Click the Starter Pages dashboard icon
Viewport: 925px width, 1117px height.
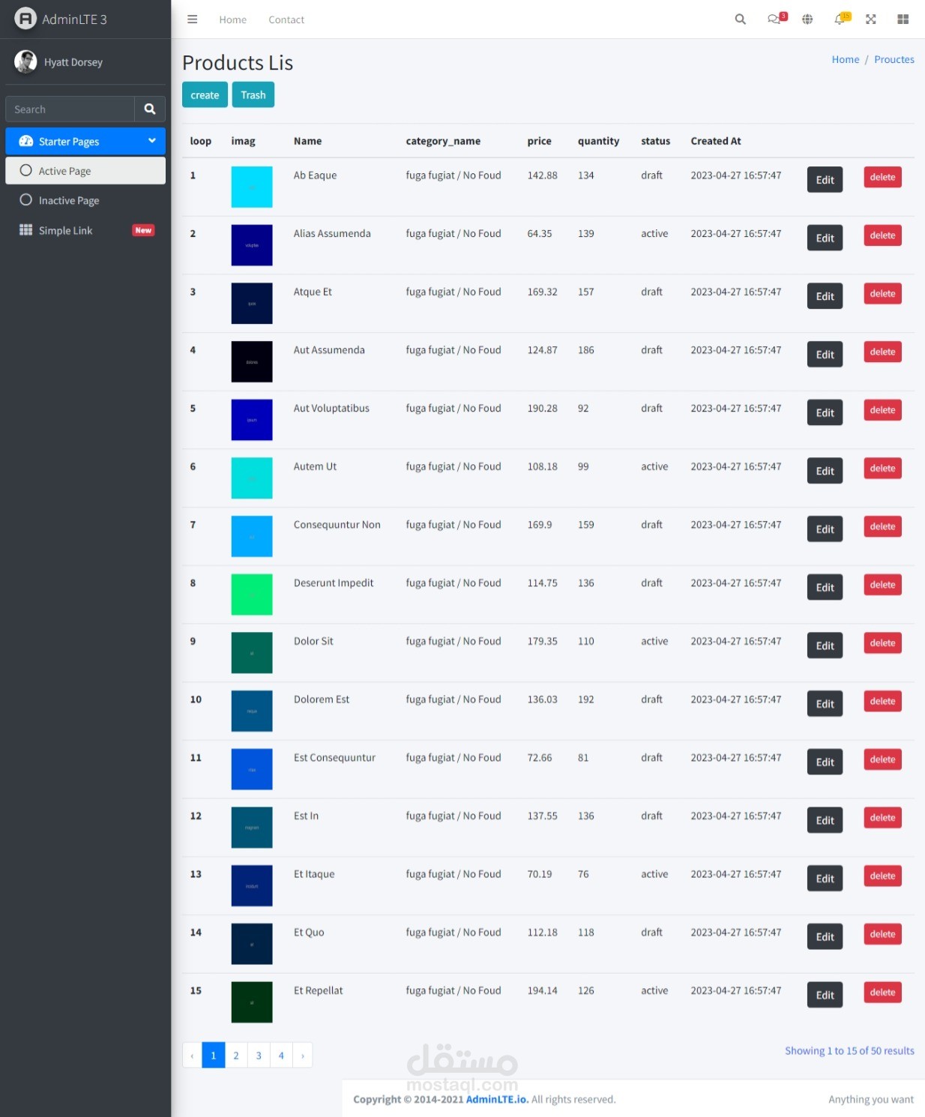tap(26, 141)
